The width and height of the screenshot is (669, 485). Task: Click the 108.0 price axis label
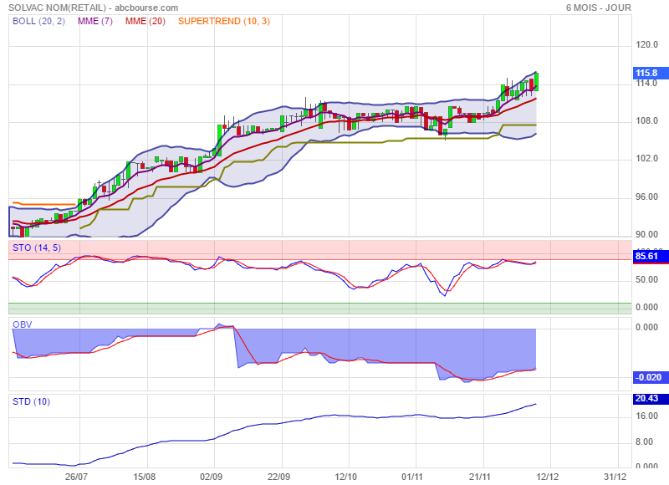pos(646,120)
